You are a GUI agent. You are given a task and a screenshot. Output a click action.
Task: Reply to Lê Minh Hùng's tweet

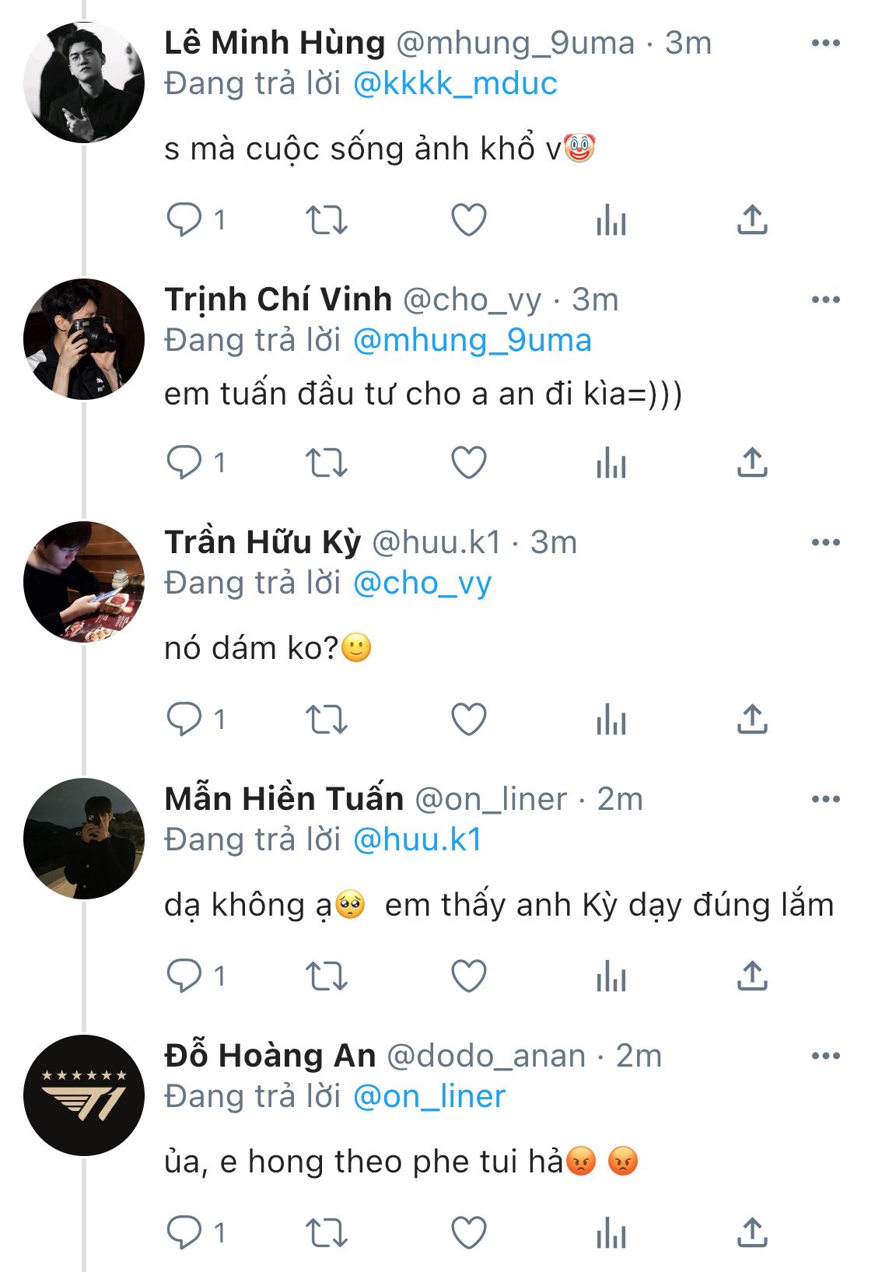tap(184, 220)
